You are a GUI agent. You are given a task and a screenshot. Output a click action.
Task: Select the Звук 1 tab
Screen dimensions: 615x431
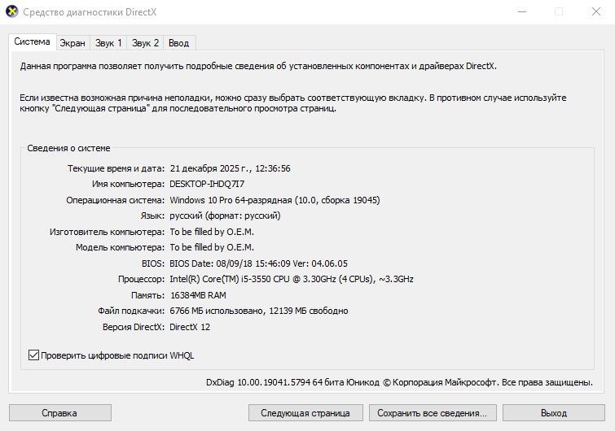[108, 43]
